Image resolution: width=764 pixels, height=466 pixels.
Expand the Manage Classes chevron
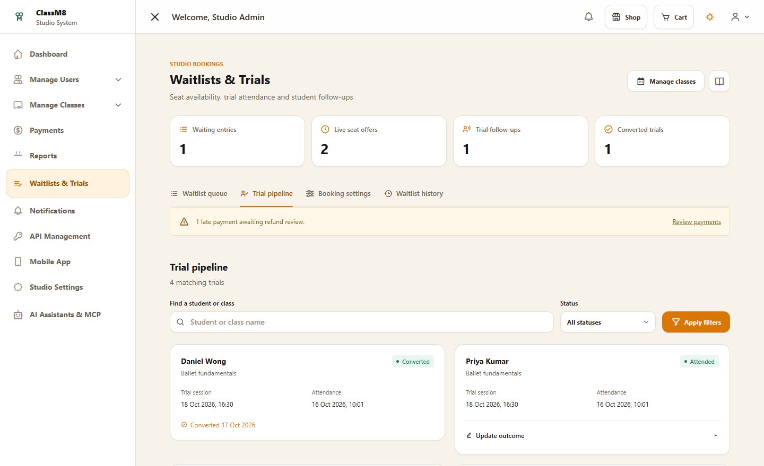point(118,105)
